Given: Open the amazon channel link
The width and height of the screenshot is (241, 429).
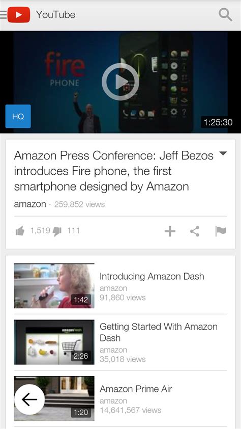Looking at the screenshot, I should (30, 204).
